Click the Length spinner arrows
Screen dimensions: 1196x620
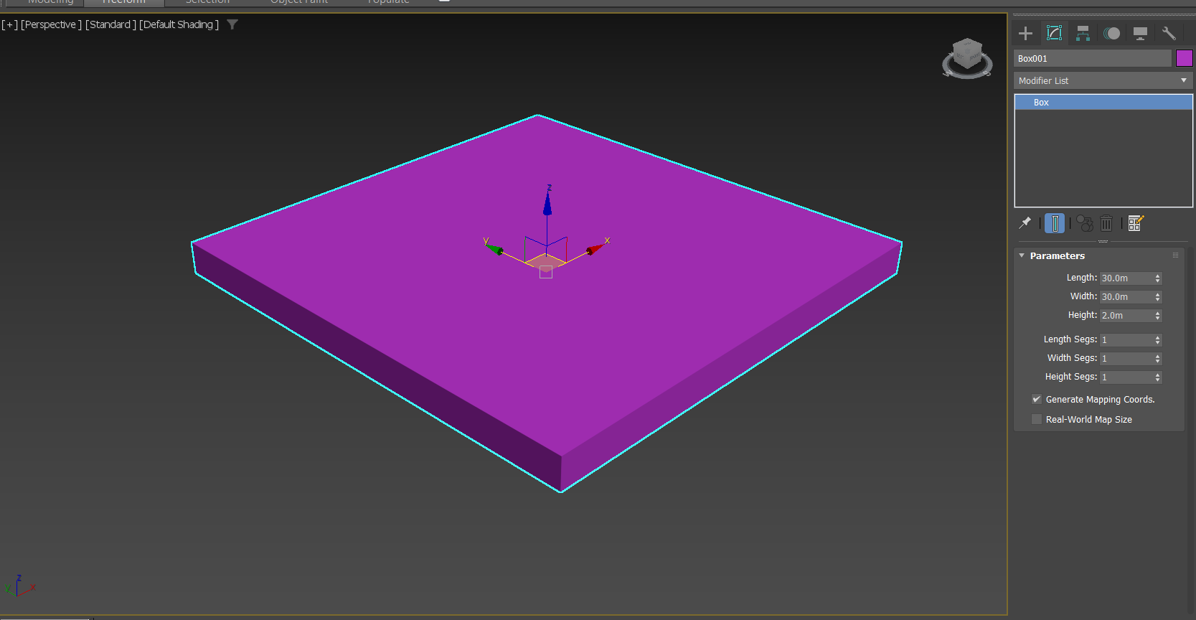click(1157, 278)
